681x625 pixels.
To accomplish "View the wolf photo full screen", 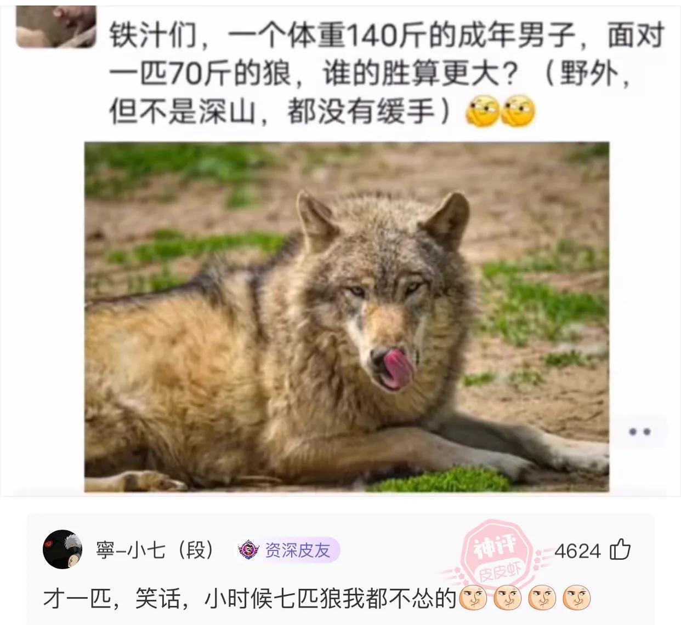I will 347,317.
